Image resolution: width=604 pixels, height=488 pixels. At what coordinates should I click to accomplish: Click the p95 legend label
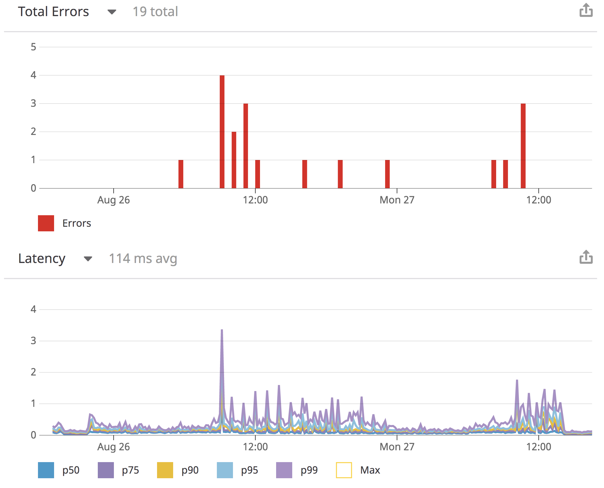click(x=250, y=471)
